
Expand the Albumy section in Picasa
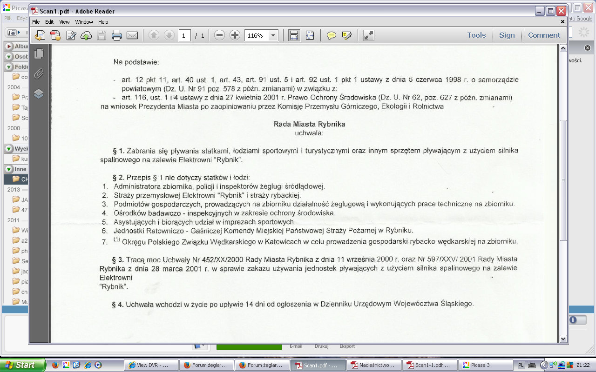[x=9, y=46]
